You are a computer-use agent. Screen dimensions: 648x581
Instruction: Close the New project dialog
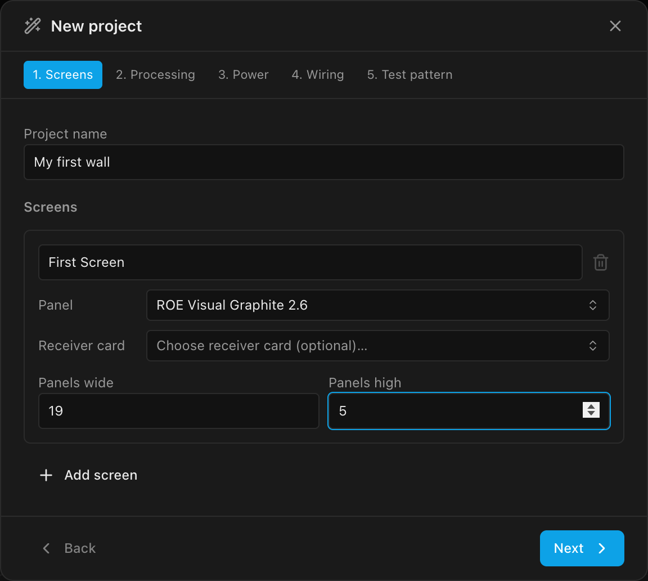tap(615, 26)
